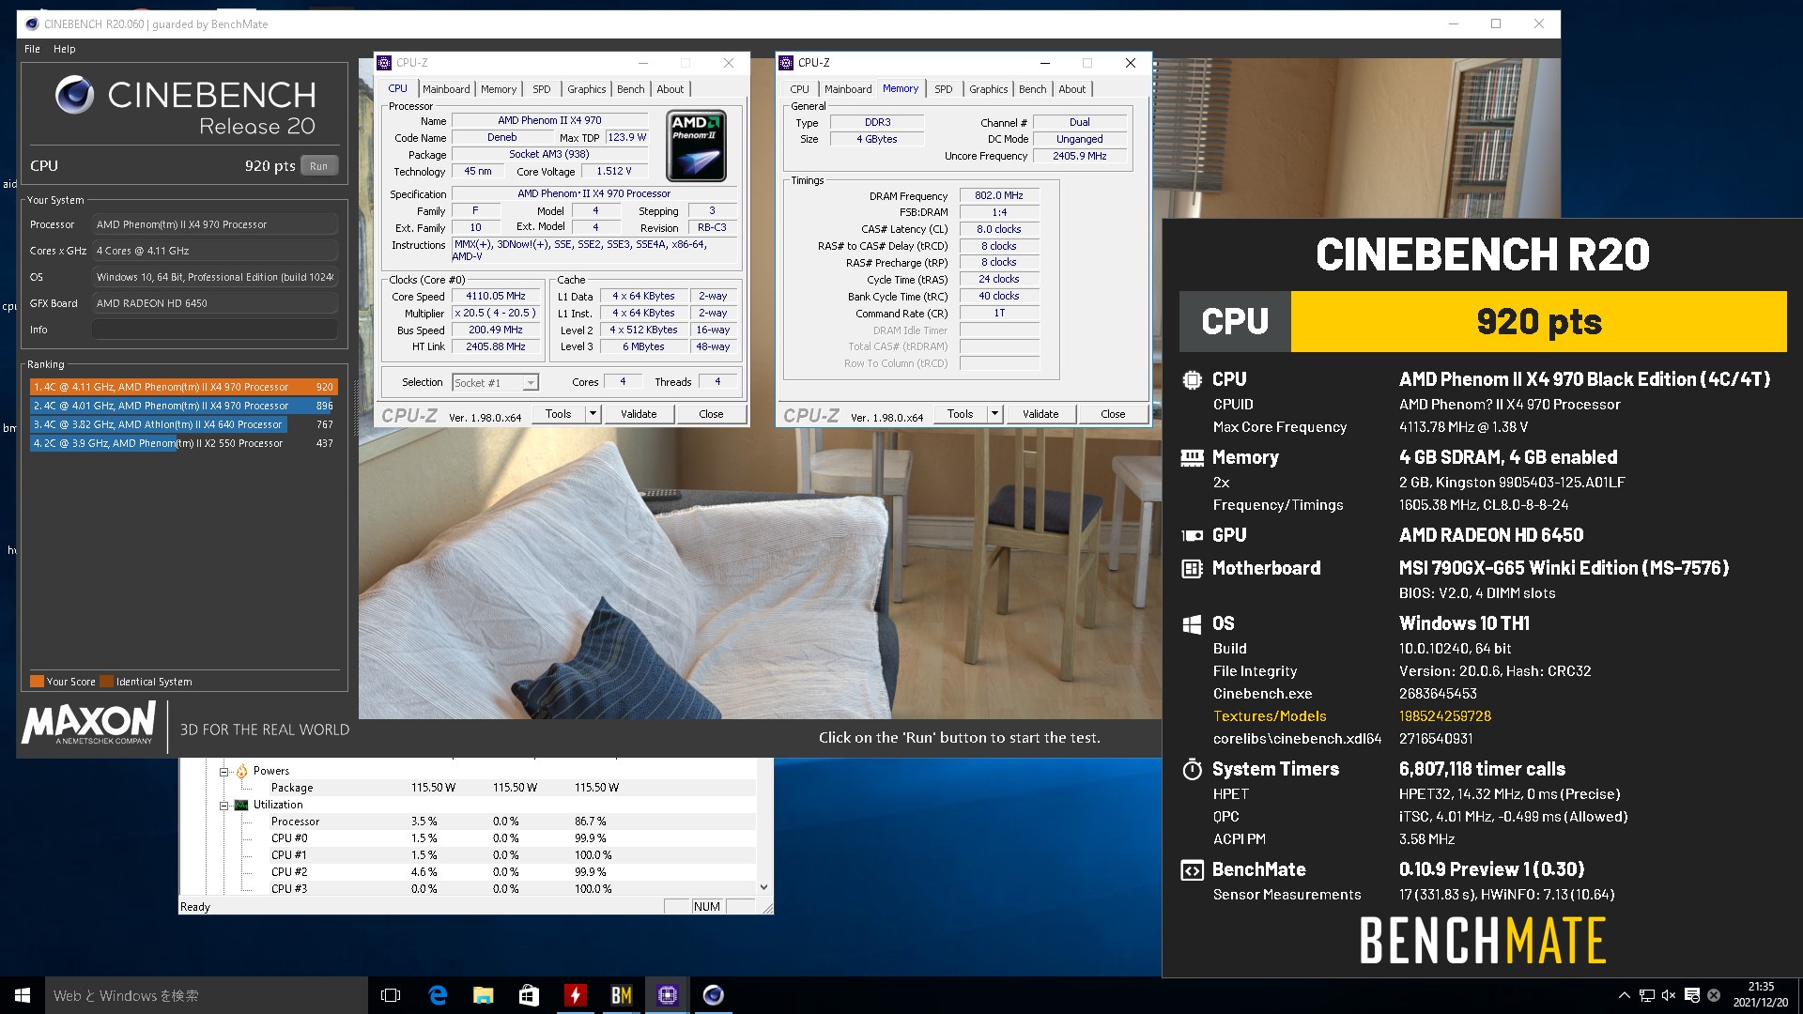Open the About tab in left CPU-Z window
Screen dimensions: 1803x1014
(670, 89)
